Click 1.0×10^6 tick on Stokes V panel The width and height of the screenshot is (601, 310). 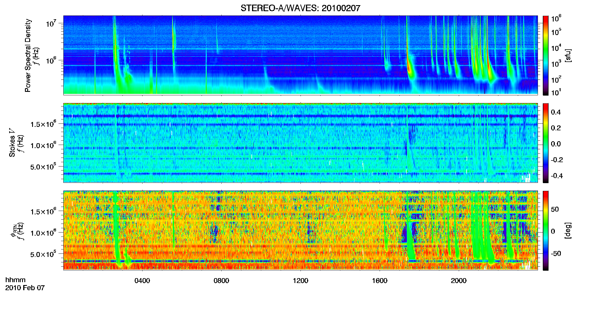point(44,145)
